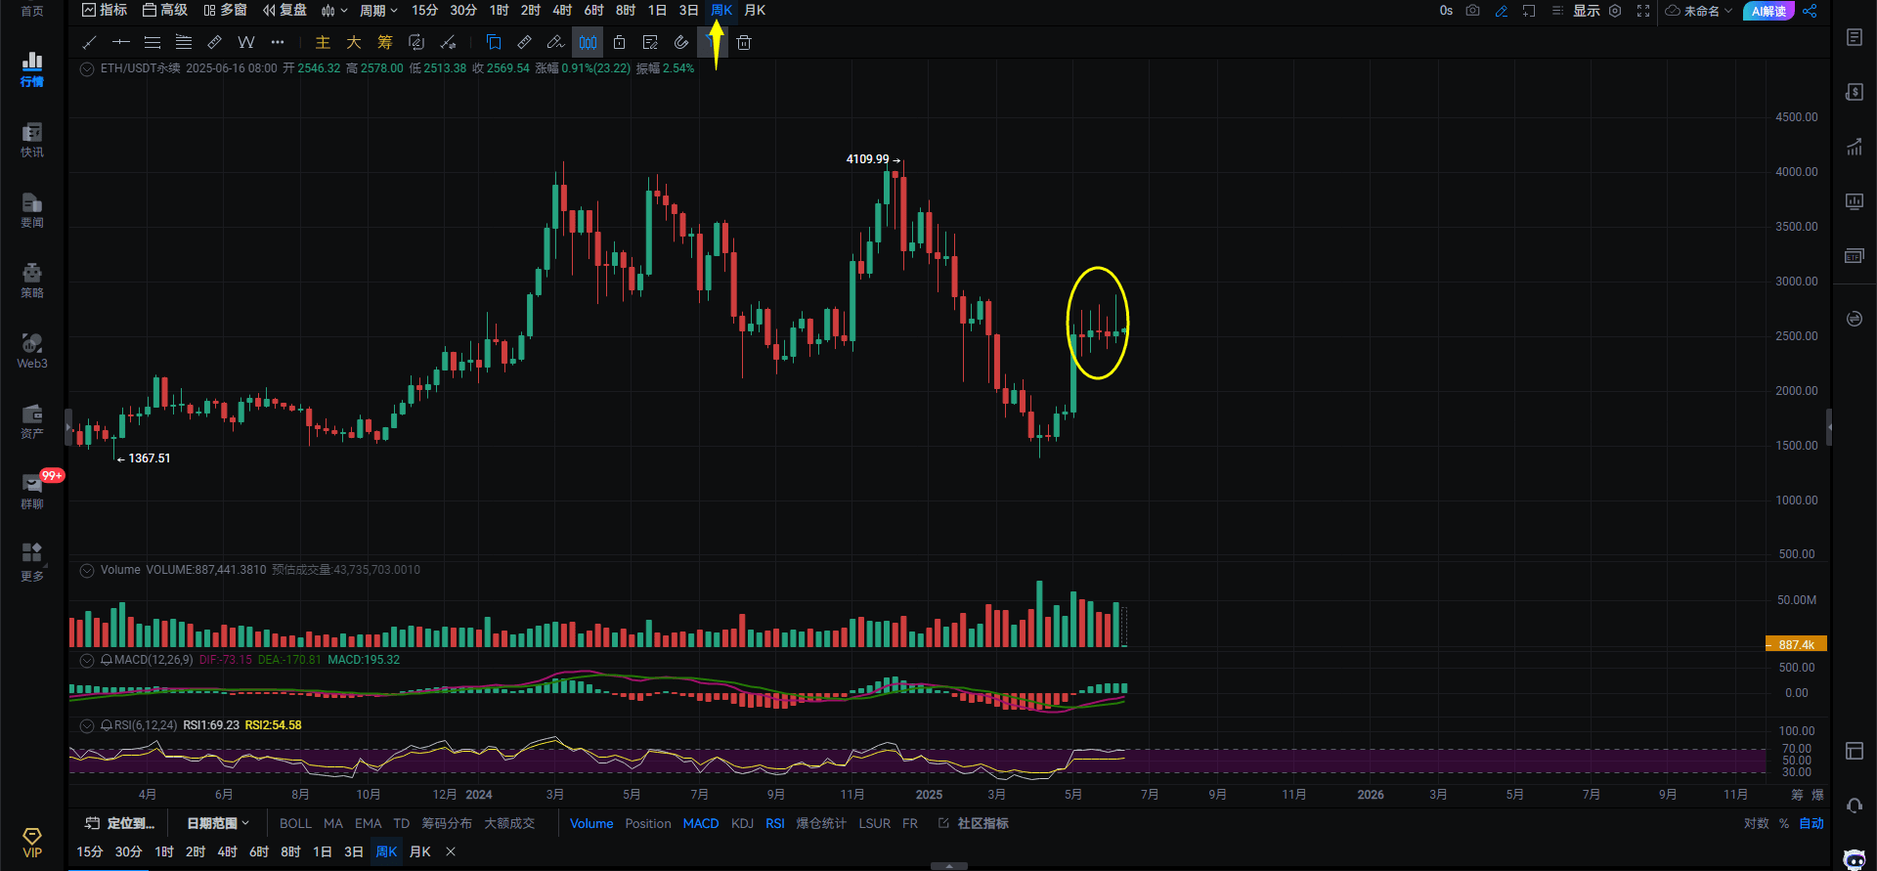Open the 指标 indicators button
This screenshot has height=871, width=1877.
click(x=105, y=10)
